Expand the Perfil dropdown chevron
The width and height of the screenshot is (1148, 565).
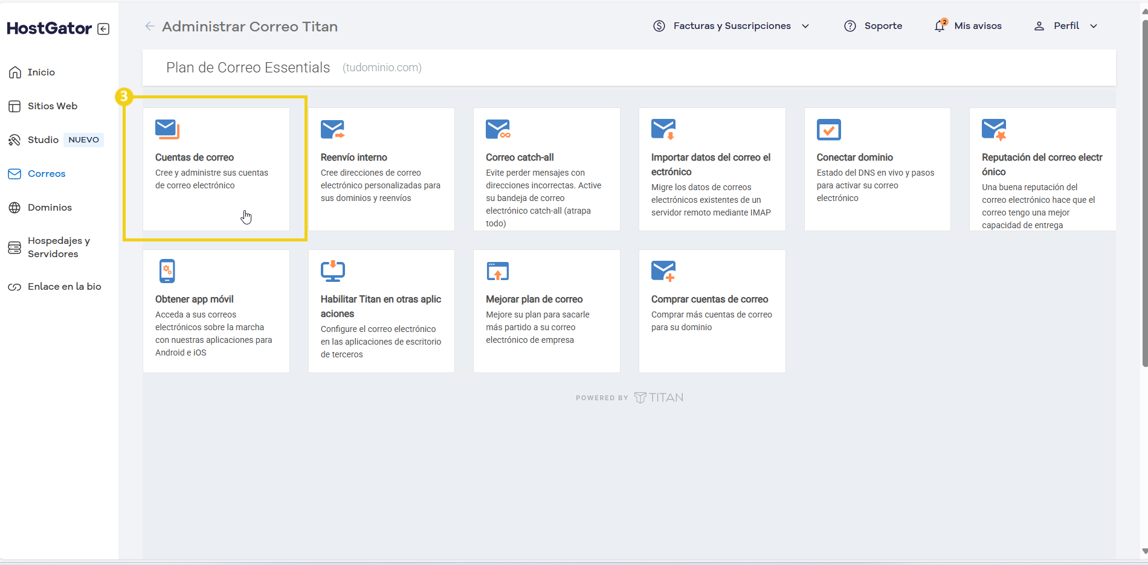coord(1094,26)
